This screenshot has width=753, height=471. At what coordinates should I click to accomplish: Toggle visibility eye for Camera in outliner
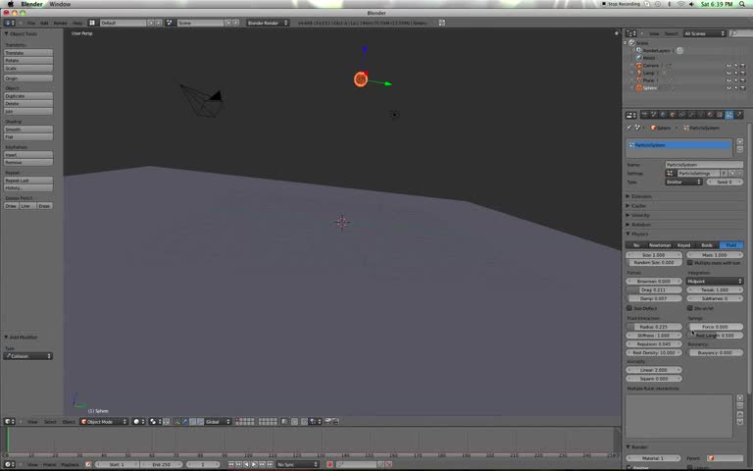tap(728, 66)
